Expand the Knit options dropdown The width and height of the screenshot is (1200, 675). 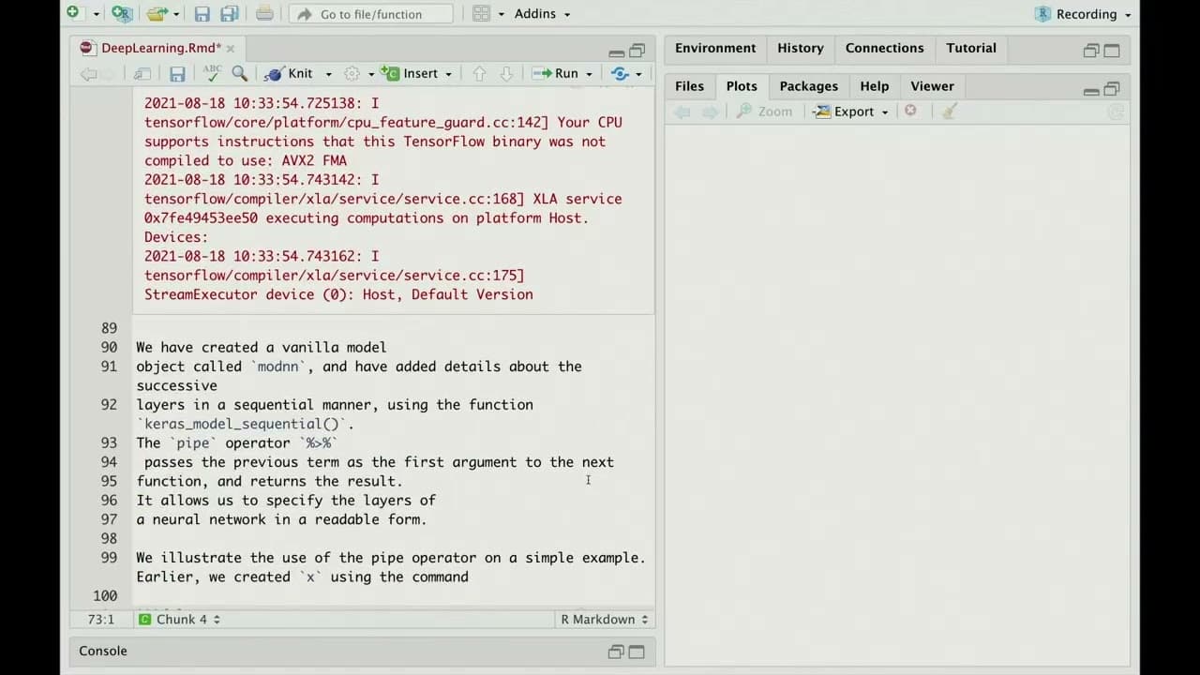click(328, 74)
